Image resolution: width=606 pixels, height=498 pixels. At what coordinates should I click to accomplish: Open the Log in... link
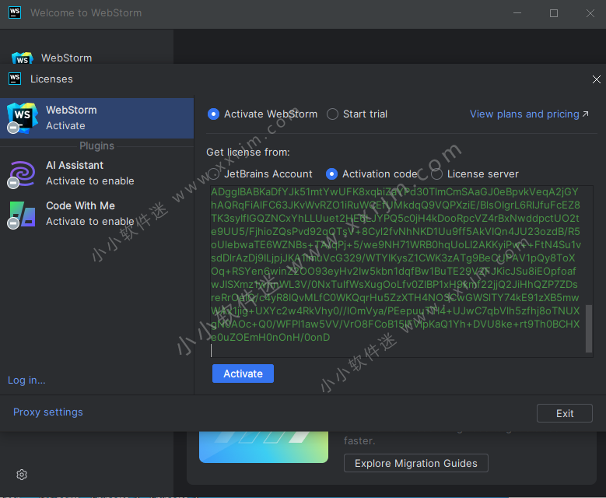click(x=26, y=381)
